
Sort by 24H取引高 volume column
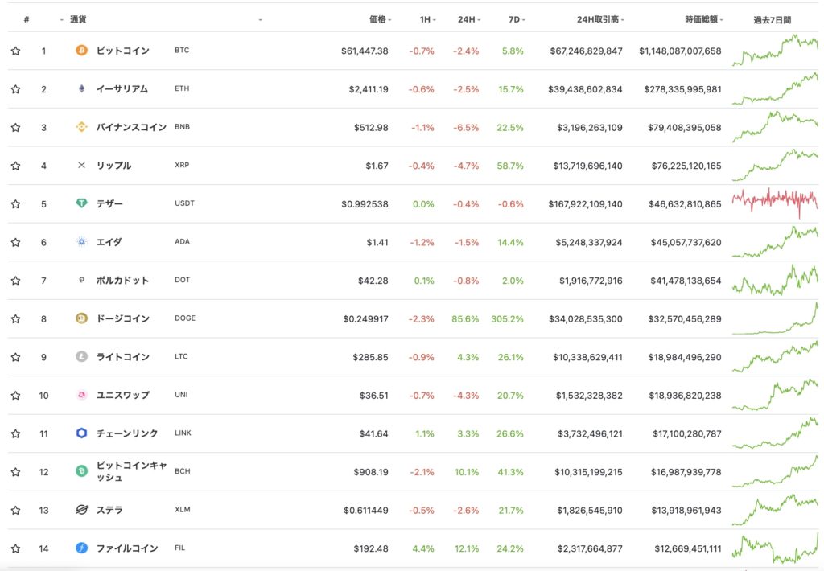599,19
